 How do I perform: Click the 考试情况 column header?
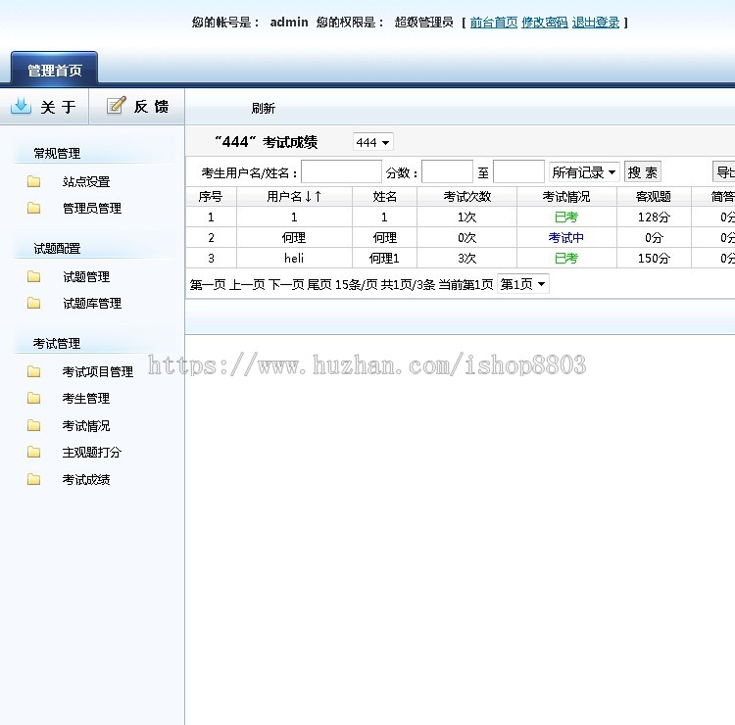pos(566,197)
